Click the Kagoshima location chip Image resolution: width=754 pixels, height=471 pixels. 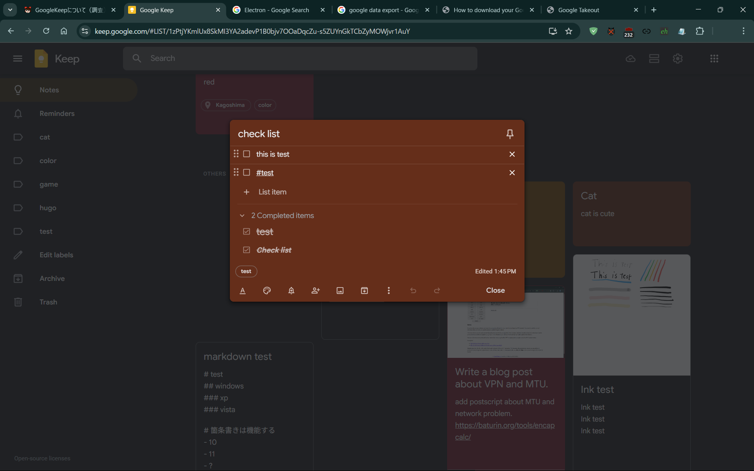tap(226, 105)
